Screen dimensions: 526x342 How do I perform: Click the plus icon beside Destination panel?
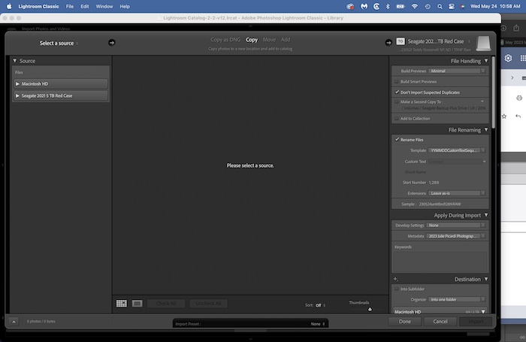point(395,279)
